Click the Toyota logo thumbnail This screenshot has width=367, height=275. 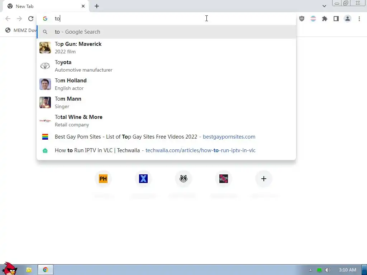pyautogui.click(x=45, y=66)
